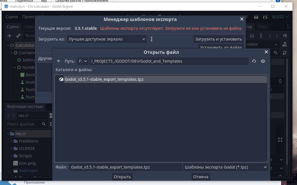The width and height of the screenshot is (297, 185).
Task: Collapse the res:// root folder
Action: point(8,134)
